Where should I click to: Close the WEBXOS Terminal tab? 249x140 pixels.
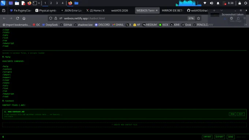click(x=157, y=11)
